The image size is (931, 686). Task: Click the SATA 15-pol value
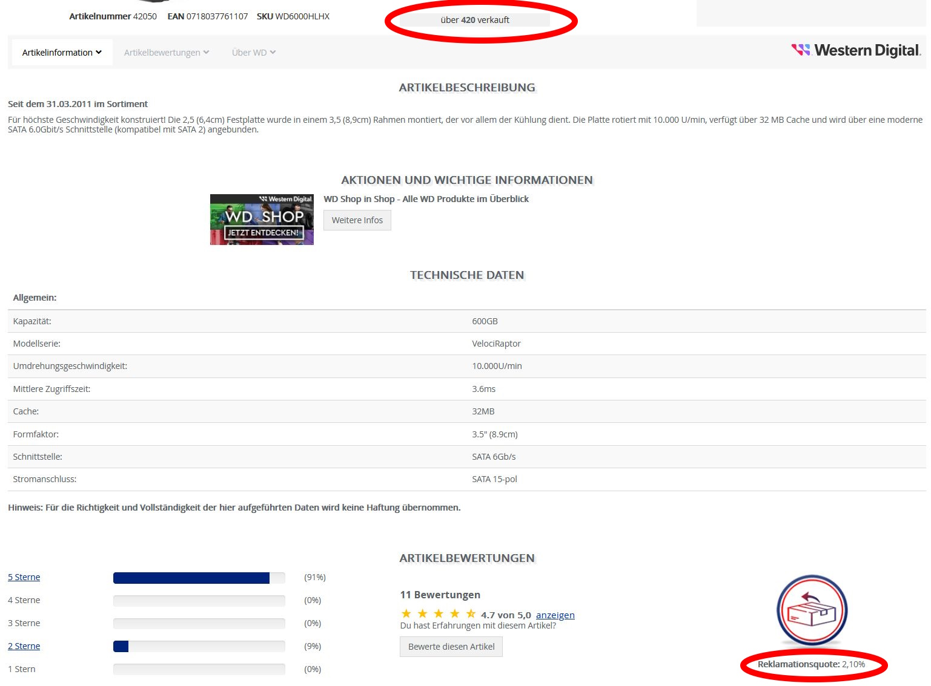495,479
